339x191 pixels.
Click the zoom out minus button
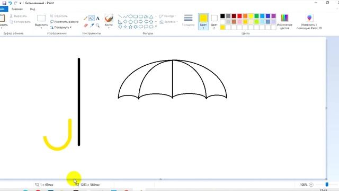pyautogui.click(x=311, y=185)
